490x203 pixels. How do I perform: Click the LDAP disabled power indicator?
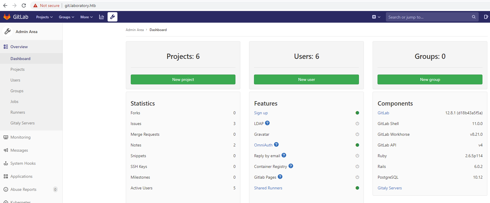(357, 124)
